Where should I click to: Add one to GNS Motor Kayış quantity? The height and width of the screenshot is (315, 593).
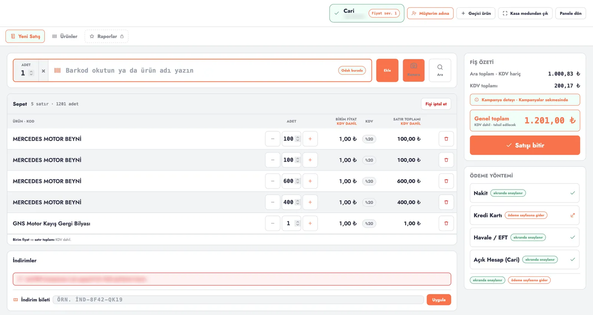(x=310, y=223)
